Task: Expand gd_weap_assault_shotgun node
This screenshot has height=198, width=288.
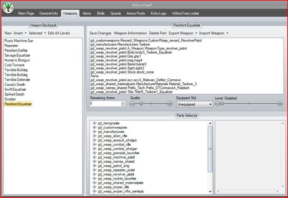Action: point(94,140)
